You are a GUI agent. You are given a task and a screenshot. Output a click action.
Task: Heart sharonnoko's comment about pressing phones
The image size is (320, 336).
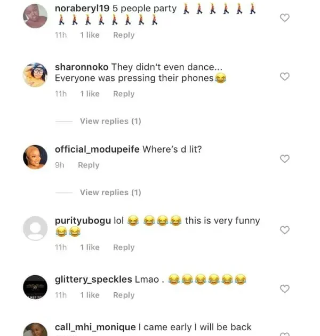(285, 76)
